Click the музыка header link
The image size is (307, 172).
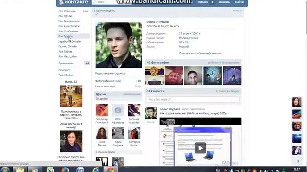tap(202, 2)
